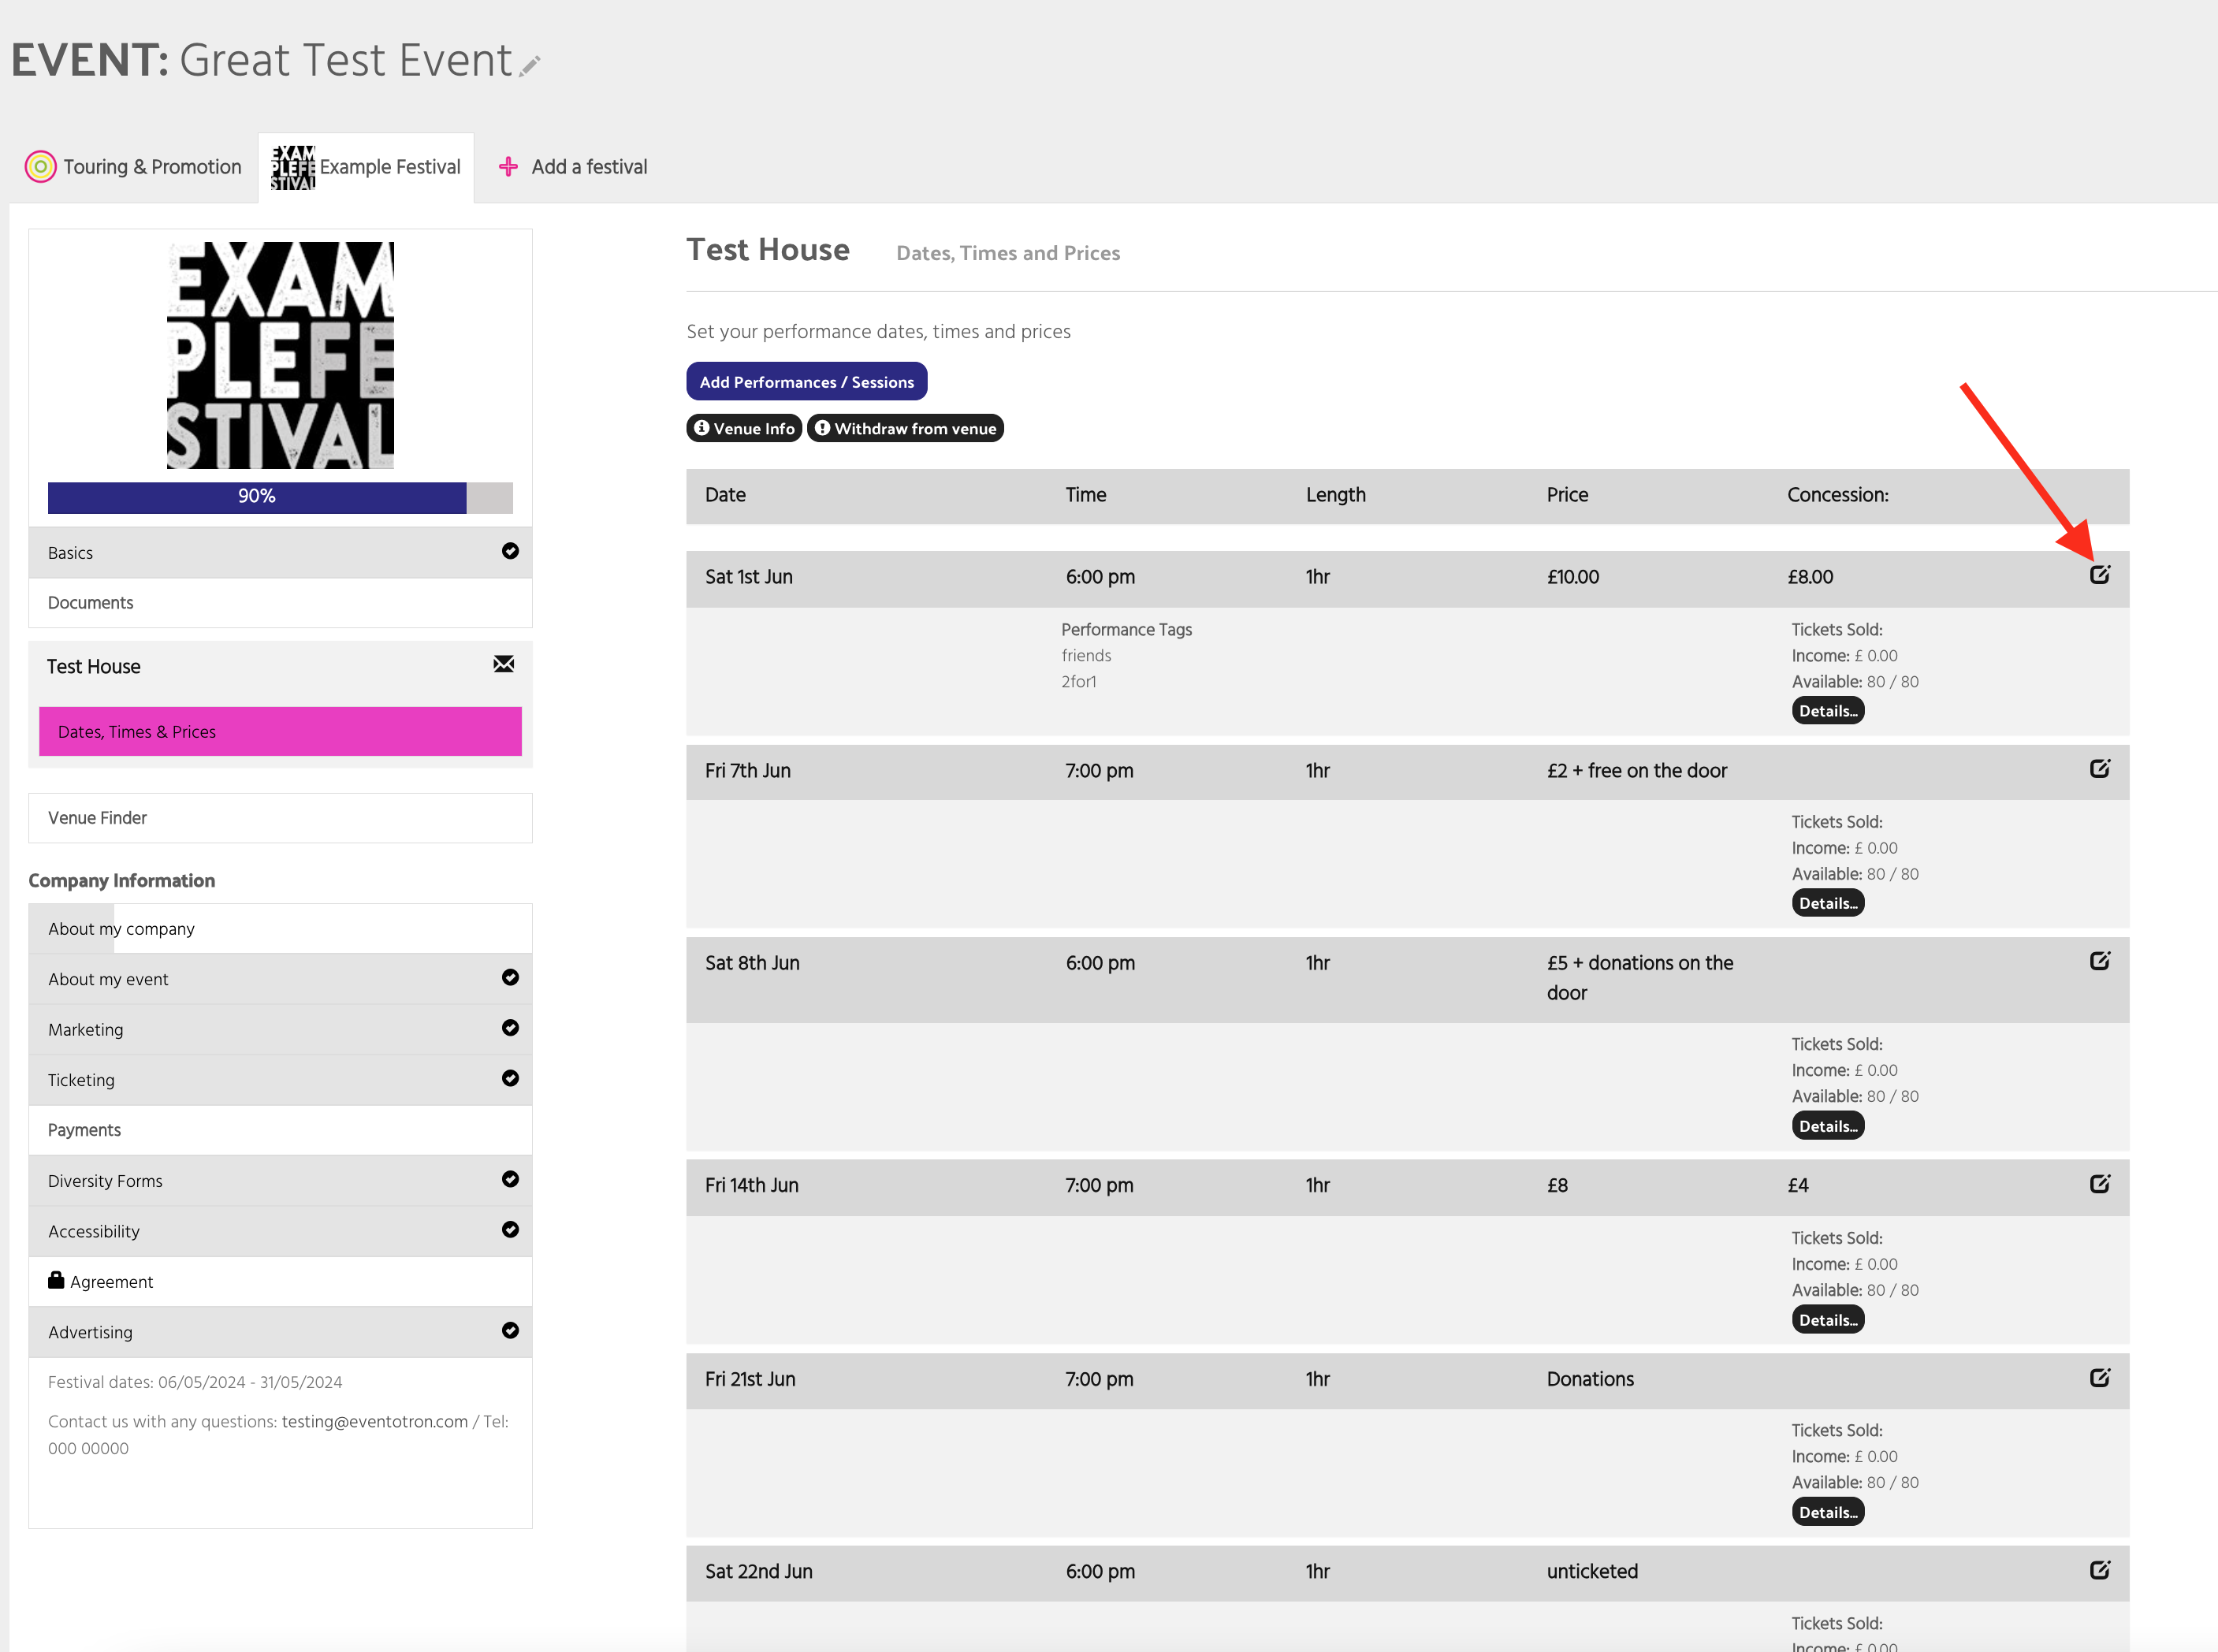2218x1652 pixels.
Task: Click the Test House venue heading
Action: 768,250
